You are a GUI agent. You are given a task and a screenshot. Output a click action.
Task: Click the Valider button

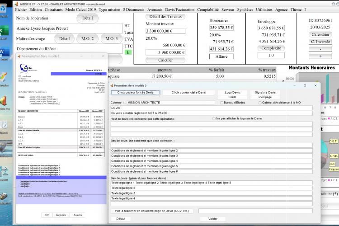213,219
